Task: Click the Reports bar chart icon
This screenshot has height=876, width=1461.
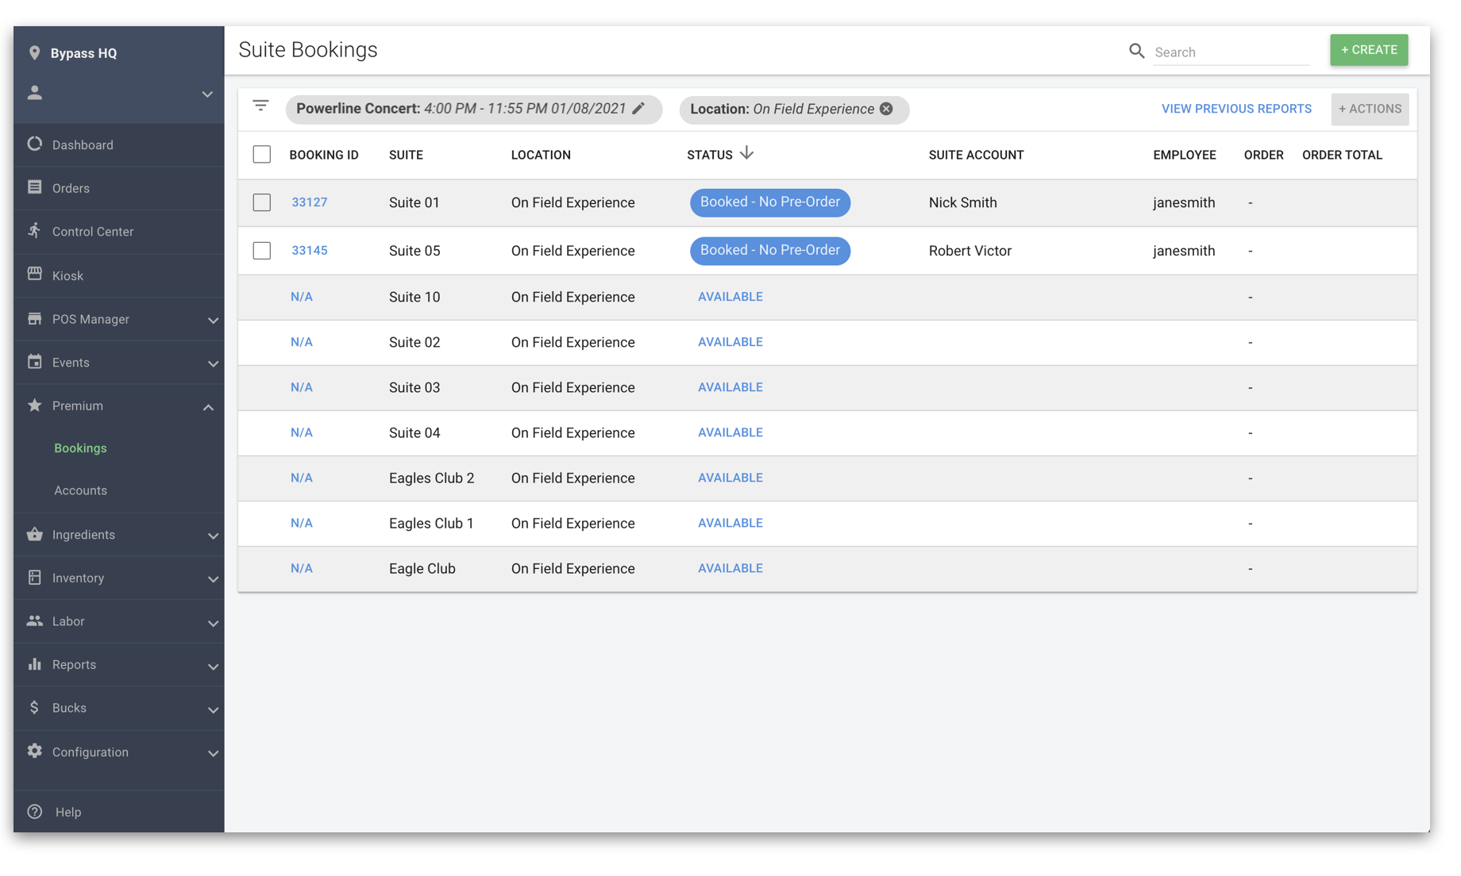Action: click(34, 664)
